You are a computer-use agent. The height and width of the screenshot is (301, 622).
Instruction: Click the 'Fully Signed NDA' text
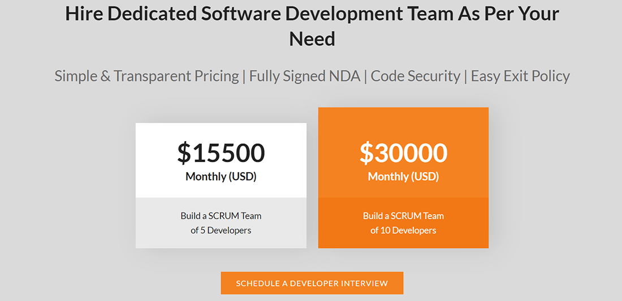[x=305, y=76]
